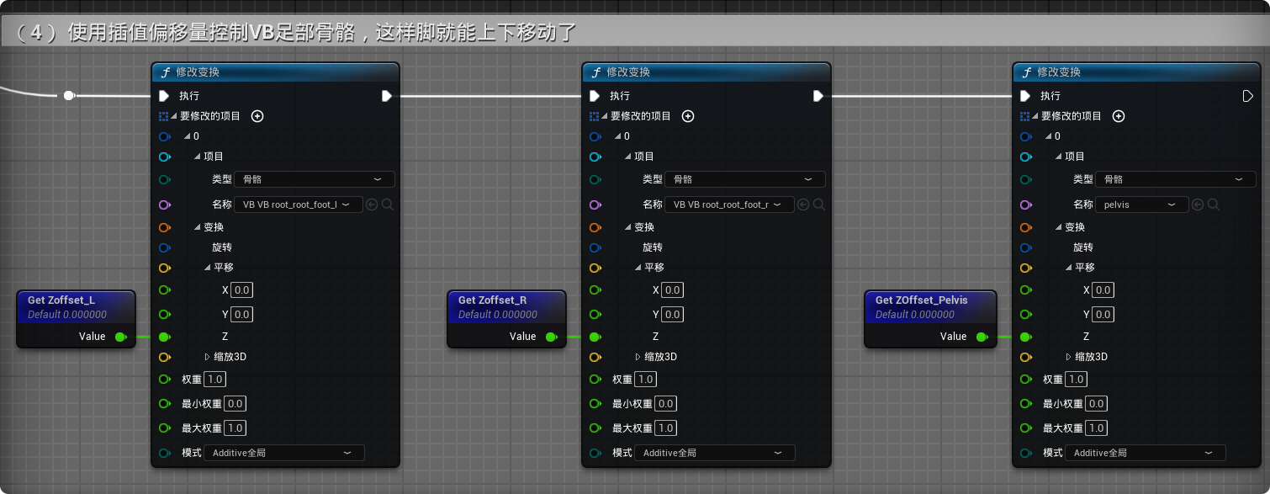Expand 缩放3D on pelvis node

(1069, 357)
